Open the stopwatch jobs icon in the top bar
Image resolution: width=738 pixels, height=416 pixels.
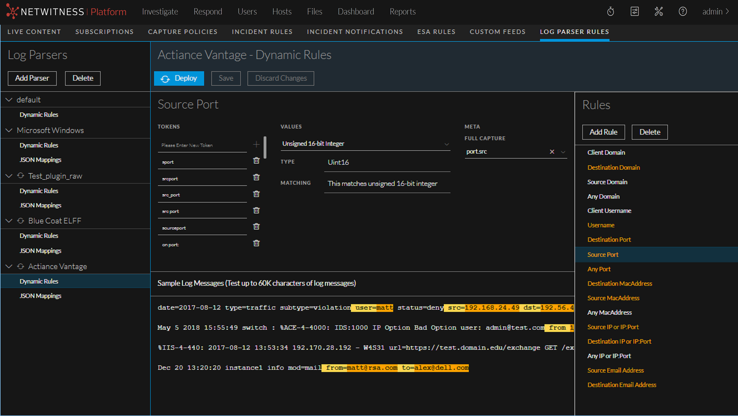[610, 12]
